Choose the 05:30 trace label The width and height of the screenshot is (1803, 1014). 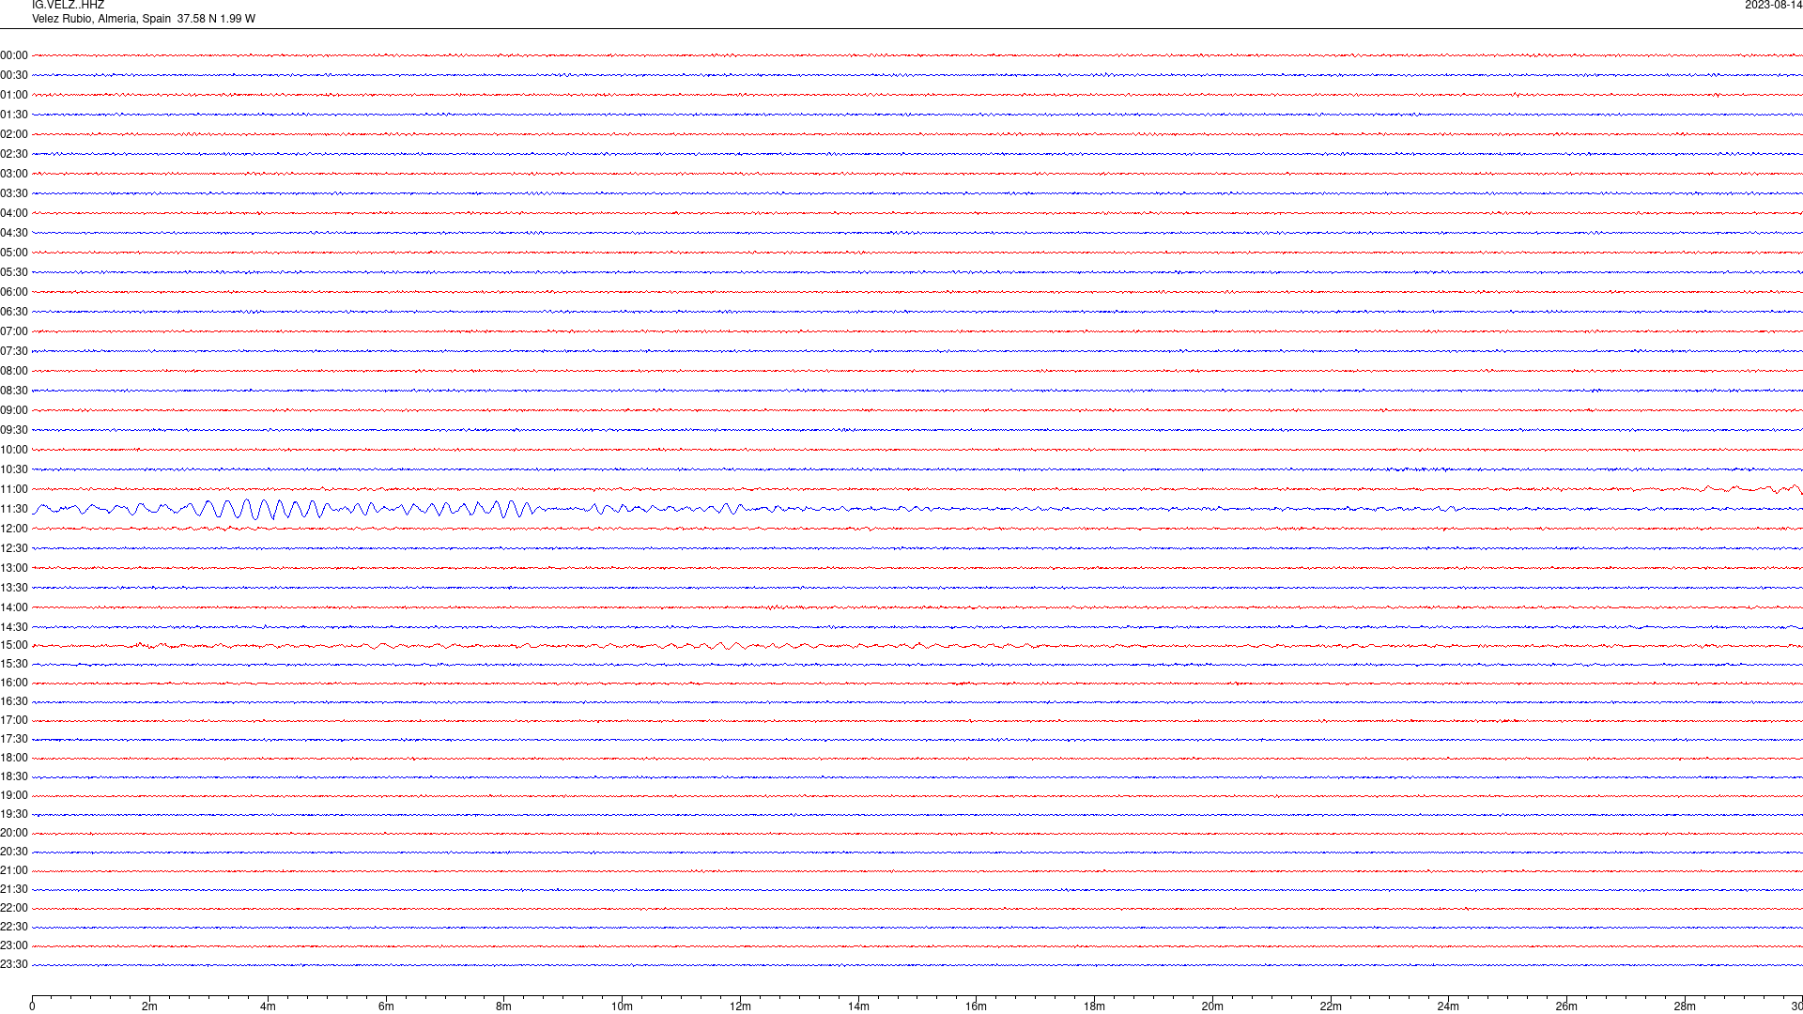coord(14,272)
